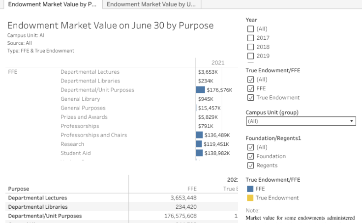362x223 pixels.
Task: Select the 2019 year checkbox
Action: tap(250, 56)
